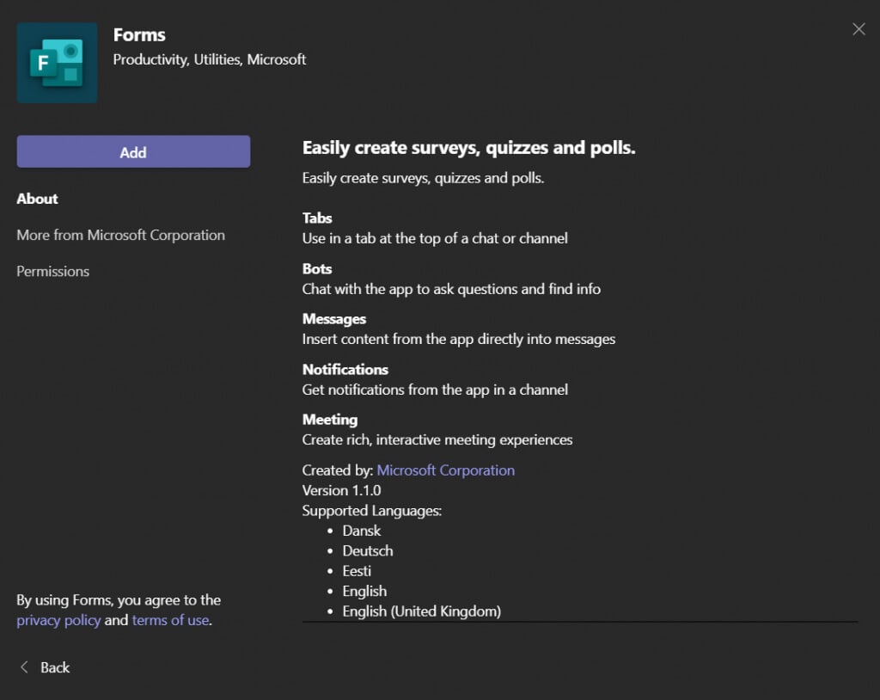
Task: Click Dansk in the supported languages
Action: point(362,531)
